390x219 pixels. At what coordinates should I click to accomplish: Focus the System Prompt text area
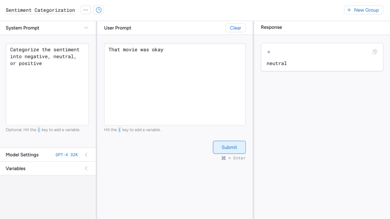tap(47, 84)
